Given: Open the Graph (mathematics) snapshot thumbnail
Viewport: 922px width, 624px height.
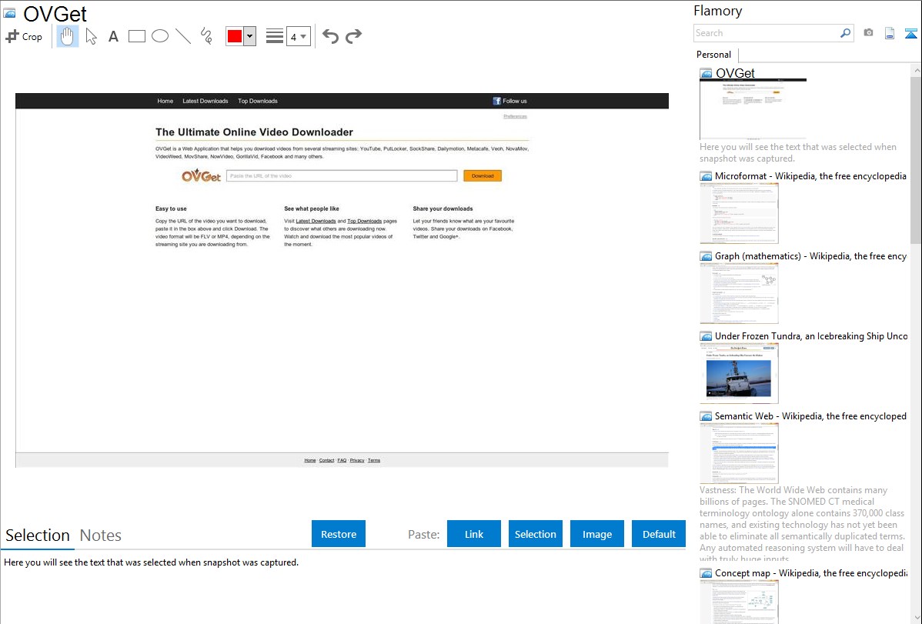Looking at the screenshot, I should 739,293.
